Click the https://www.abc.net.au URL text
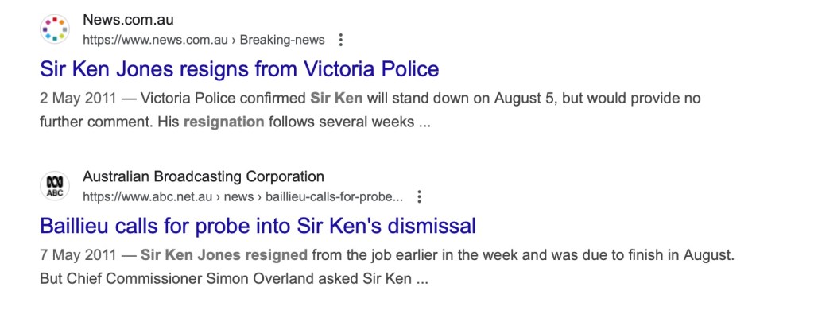This screenshot has width=814, height=318. pyautogui.click(x=149, y=196)
